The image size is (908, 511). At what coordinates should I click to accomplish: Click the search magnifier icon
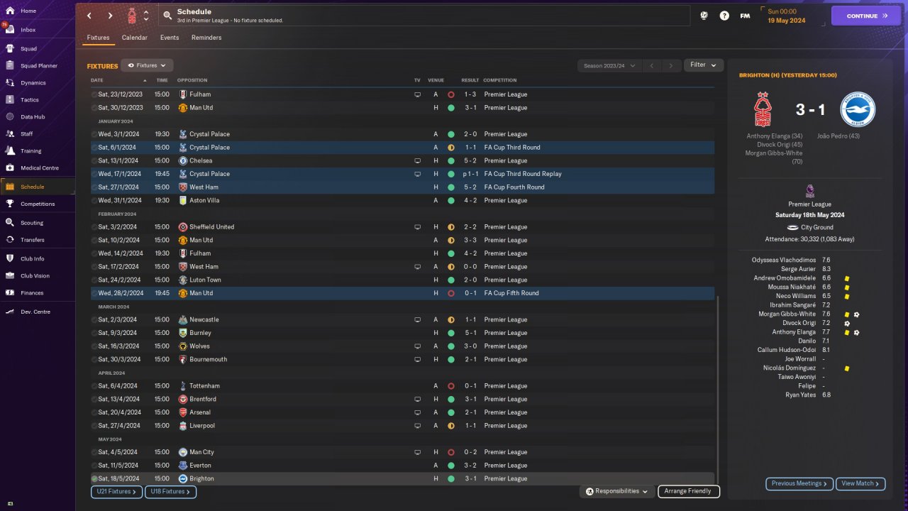(x=167, y=16)
